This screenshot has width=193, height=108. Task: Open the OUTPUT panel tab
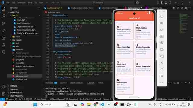(x=64, y=83)
